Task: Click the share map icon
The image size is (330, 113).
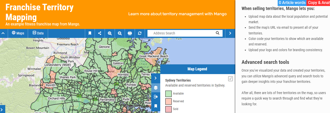Action: tap(100, 33)
